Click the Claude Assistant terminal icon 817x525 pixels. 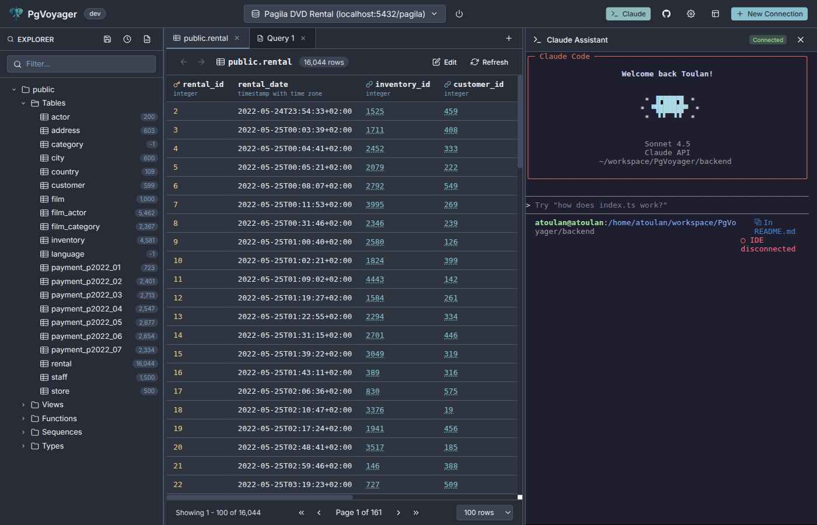coord(537,40)
